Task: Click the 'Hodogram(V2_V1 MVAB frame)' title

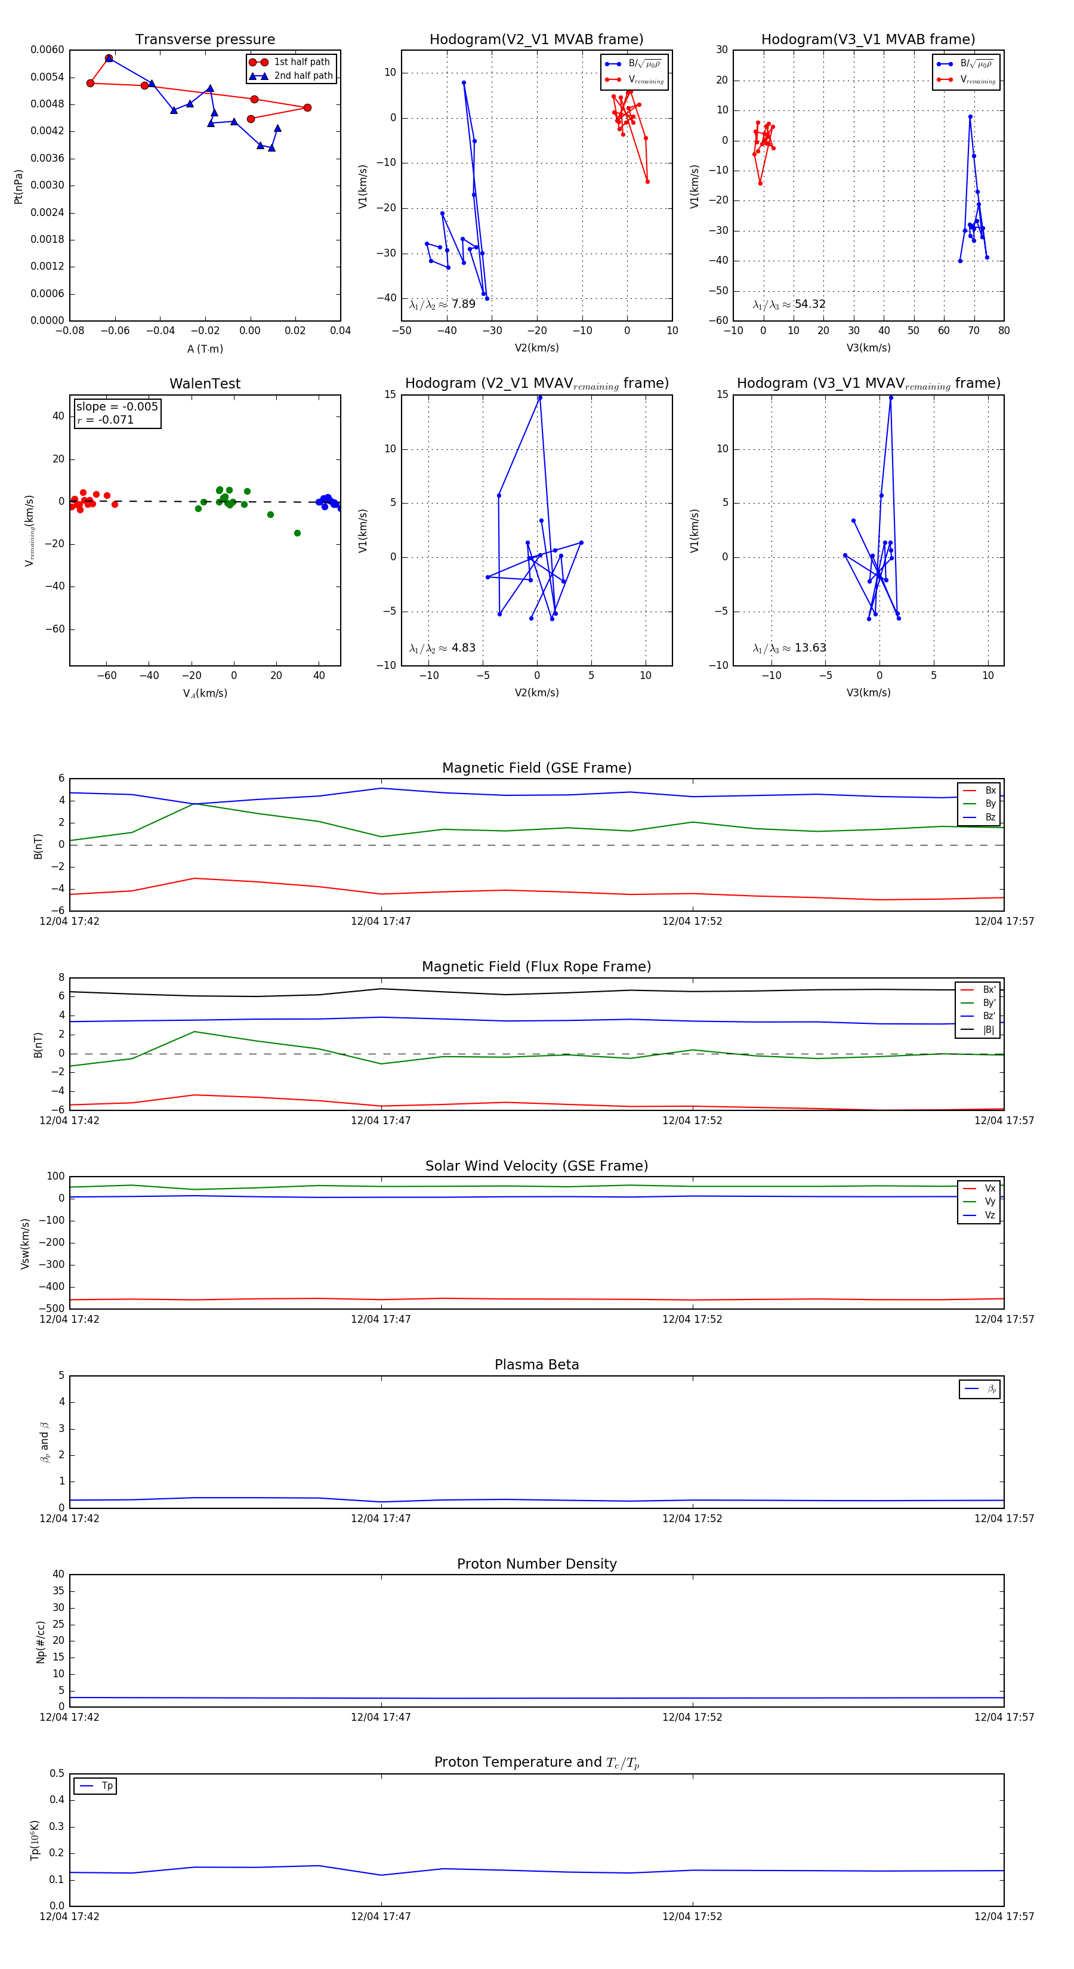Action: click(536, 40)
